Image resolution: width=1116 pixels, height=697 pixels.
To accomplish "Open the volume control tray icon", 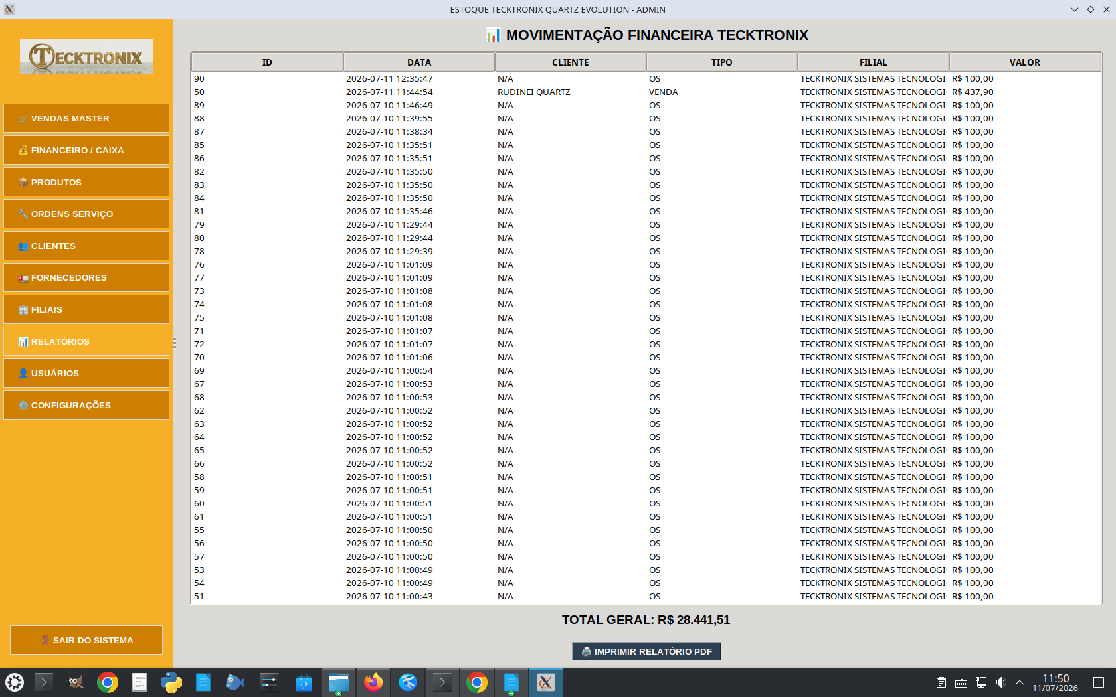I will point(1001,682).
